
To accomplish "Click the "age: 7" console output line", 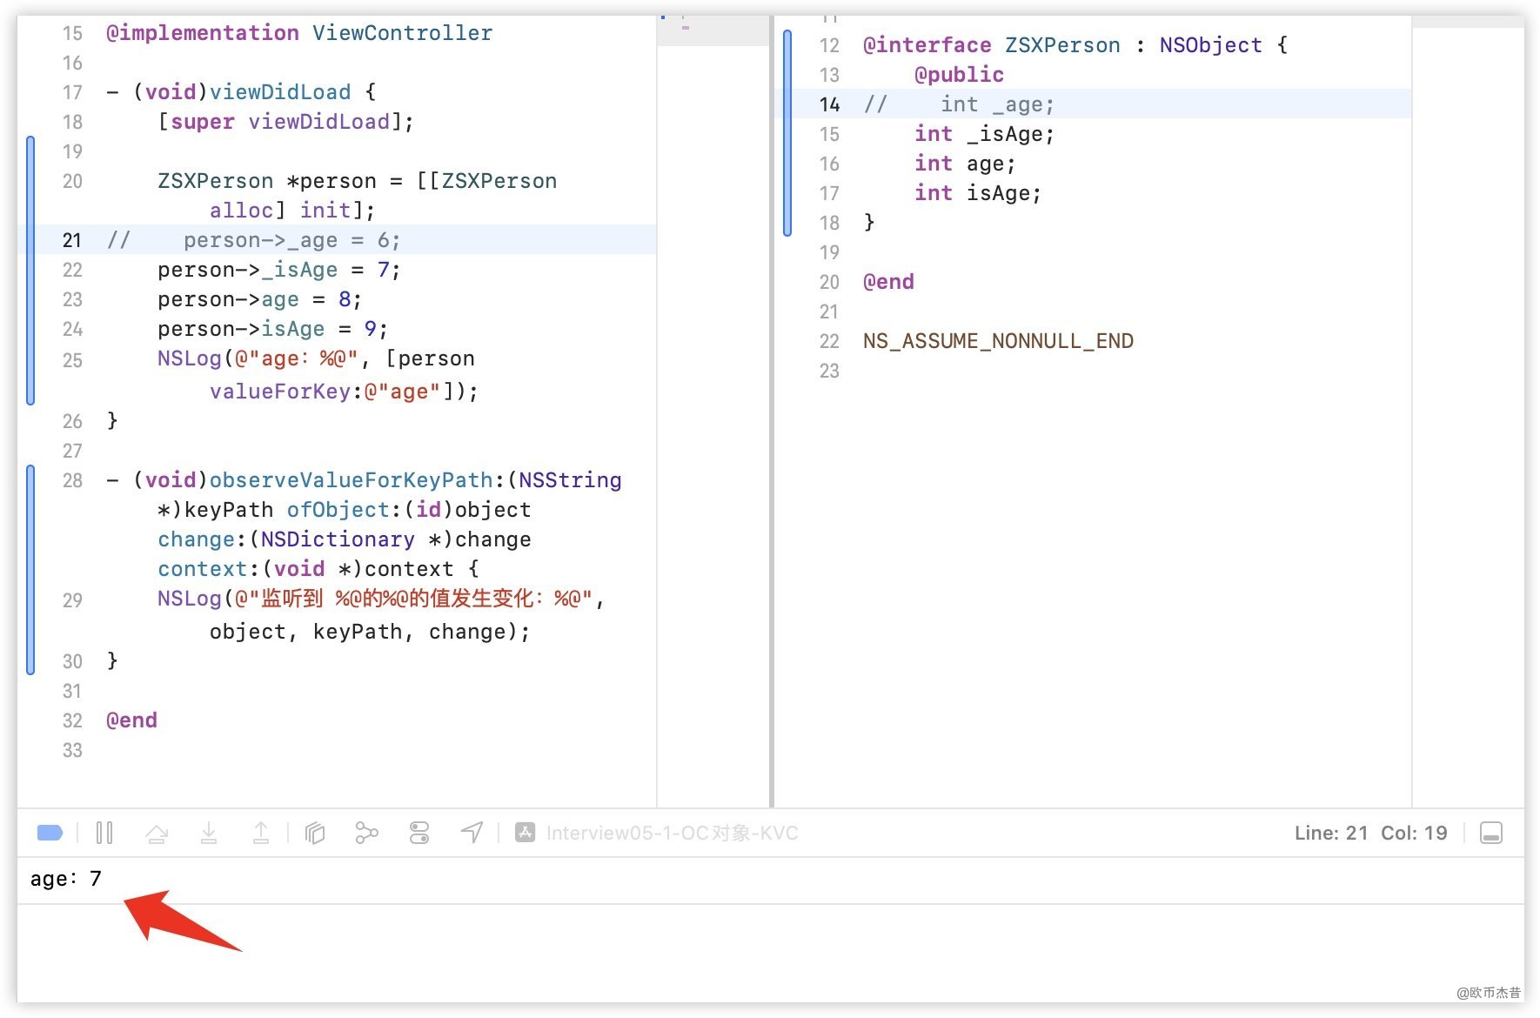I will point(66,879).
